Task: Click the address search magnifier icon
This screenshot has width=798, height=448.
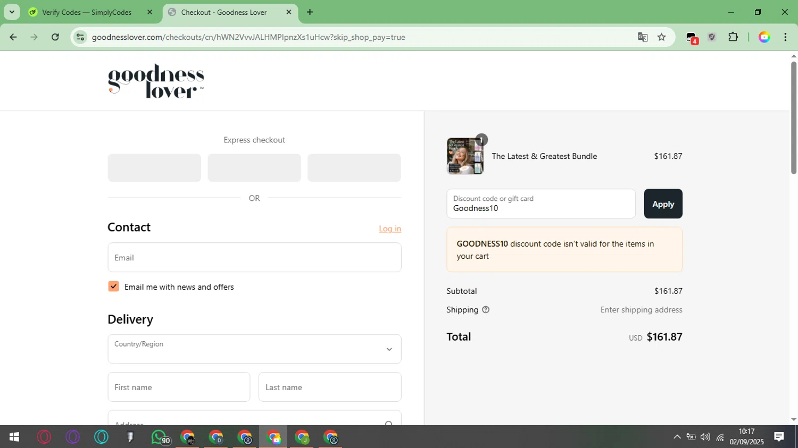Action: (x=389, y=424)
